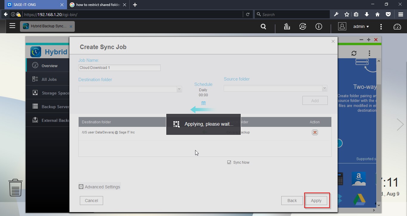Screen dimensions: 407x216
Task: Expand the Source folder dropdown
Action: pos(324,88)
